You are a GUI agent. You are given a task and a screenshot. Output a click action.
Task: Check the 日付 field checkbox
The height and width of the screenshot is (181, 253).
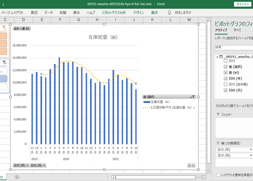[x=226, y=61]
